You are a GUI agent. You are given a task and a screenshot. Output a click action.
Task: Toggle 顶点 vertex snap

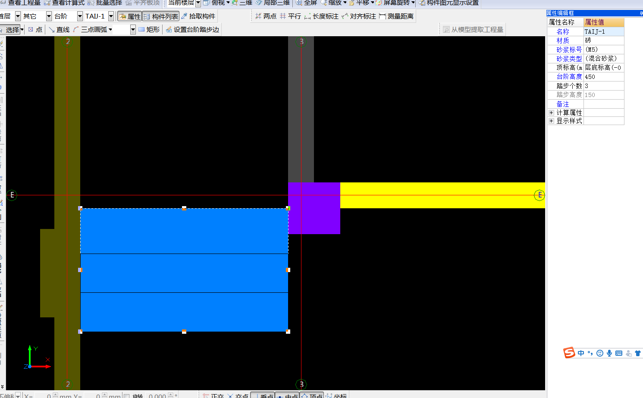coord(311,396)
